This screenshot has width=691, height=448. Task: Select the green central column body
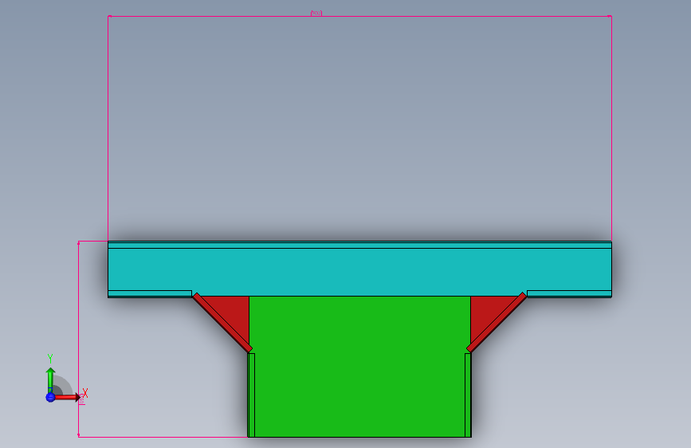click(x=359, y=367)
